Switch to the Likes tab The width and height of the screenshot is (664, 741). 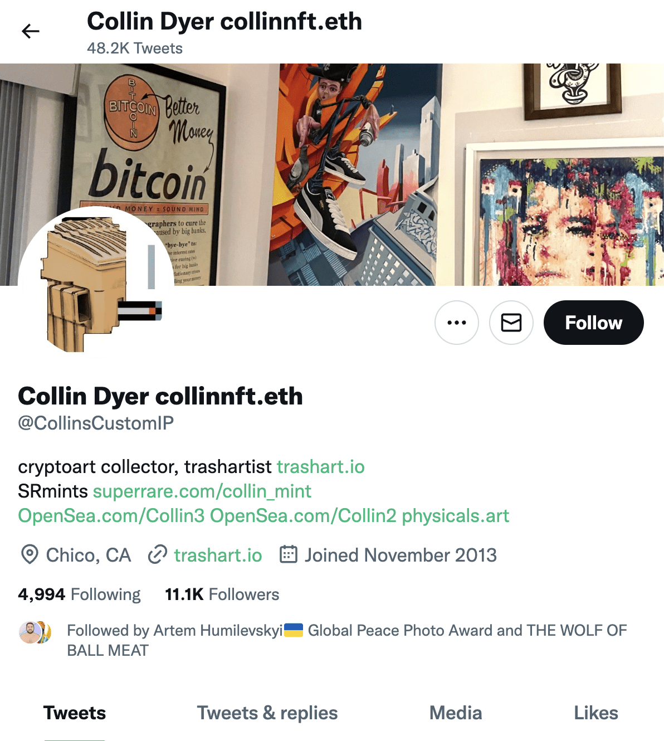596,713
